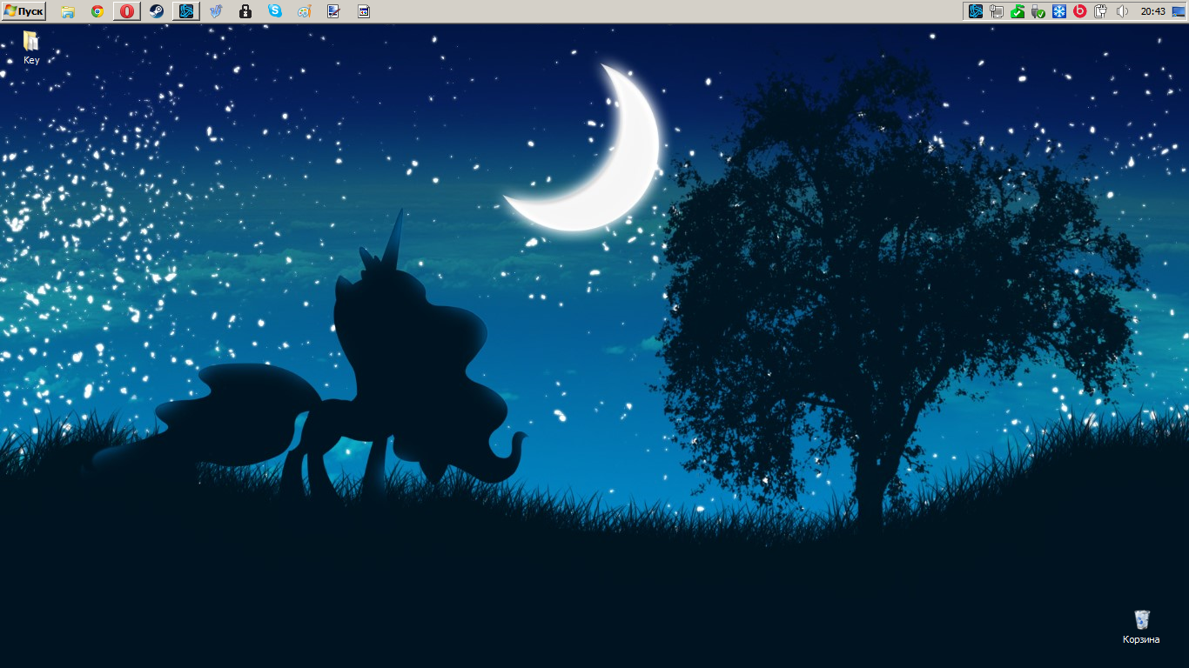Open the blue trident app icon

point(216,11)
